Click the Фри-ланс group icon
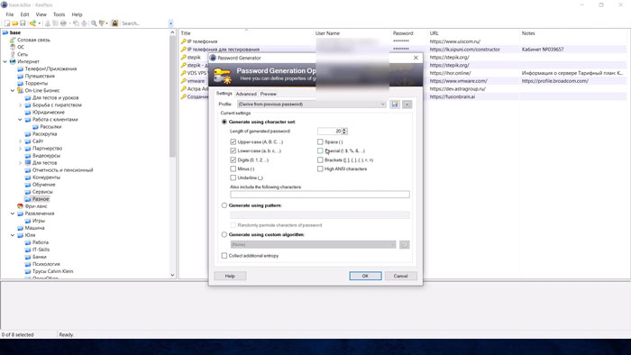Screen dimensions: 631x355 pos(20,206)
